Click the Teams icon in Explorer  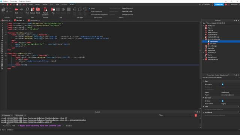point(206,55)
